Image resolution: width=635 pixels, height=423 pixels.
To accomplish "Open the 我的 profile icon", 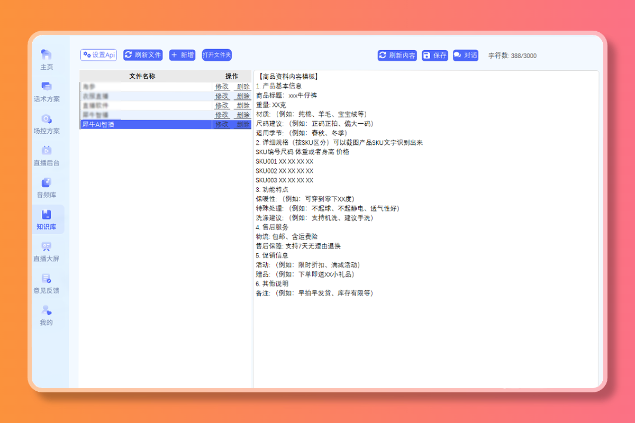I will tap(47, 311).
